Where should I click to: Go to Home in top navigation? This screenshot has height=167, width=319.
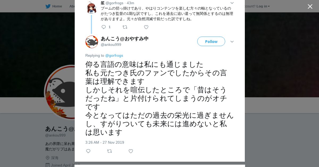[x=57, y=6]
